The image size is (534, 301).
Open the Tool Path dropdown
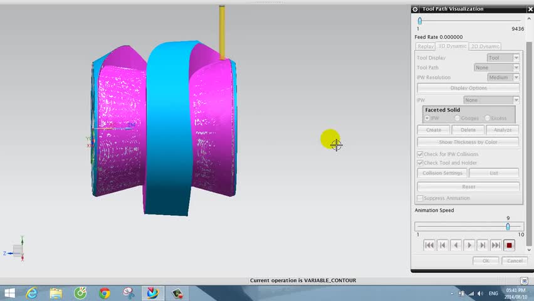point(496,68)
